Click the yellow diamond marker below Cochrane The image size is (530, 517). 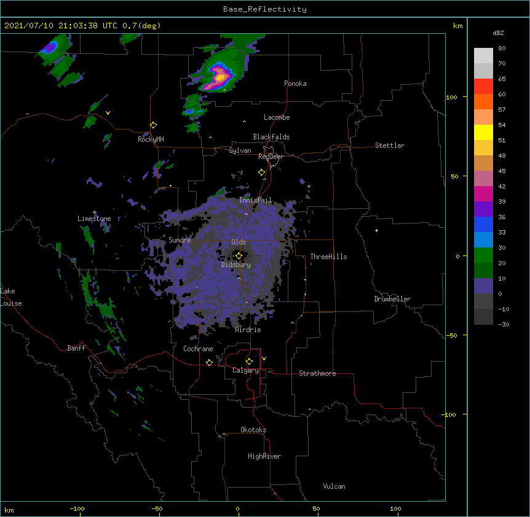click(210, 362)
